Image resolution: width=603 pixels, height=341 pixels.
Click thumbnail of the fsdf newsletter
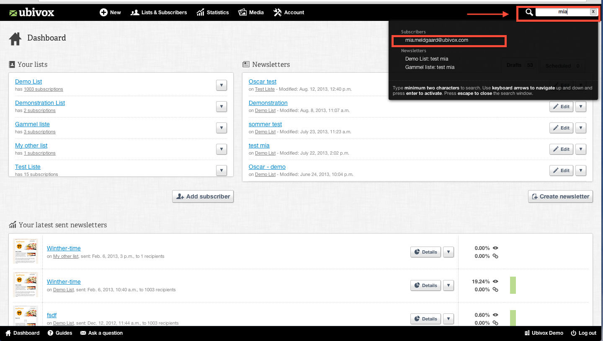26,316
